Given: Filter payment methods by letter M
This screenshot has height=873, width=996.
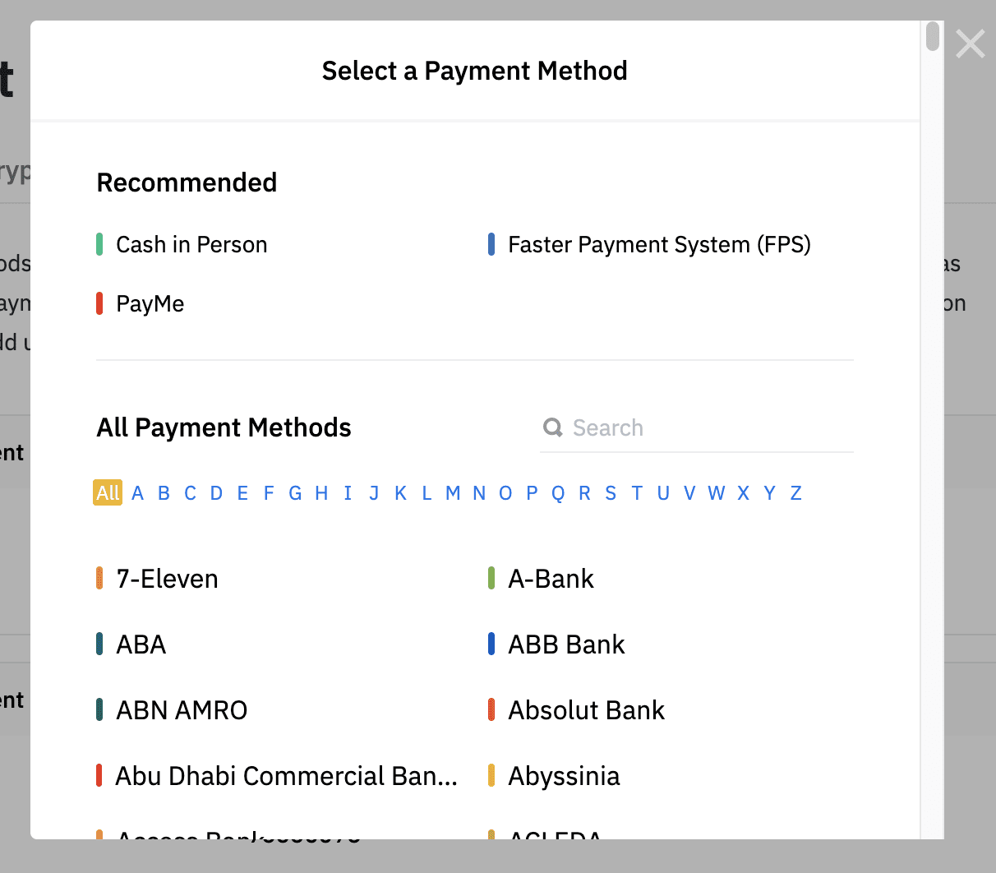Looking at the screenshot, I should [x=453, y=492].
